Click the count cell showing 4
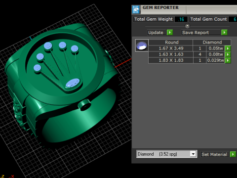Viewport: 237px width, 178px height. tap(200, 54)
